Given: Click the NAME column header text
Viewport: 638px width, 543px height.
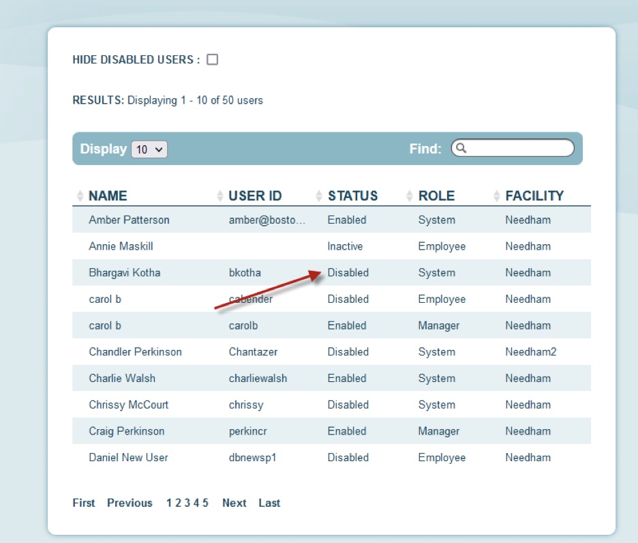Looking at the screenshot, I should coord(108,196).
